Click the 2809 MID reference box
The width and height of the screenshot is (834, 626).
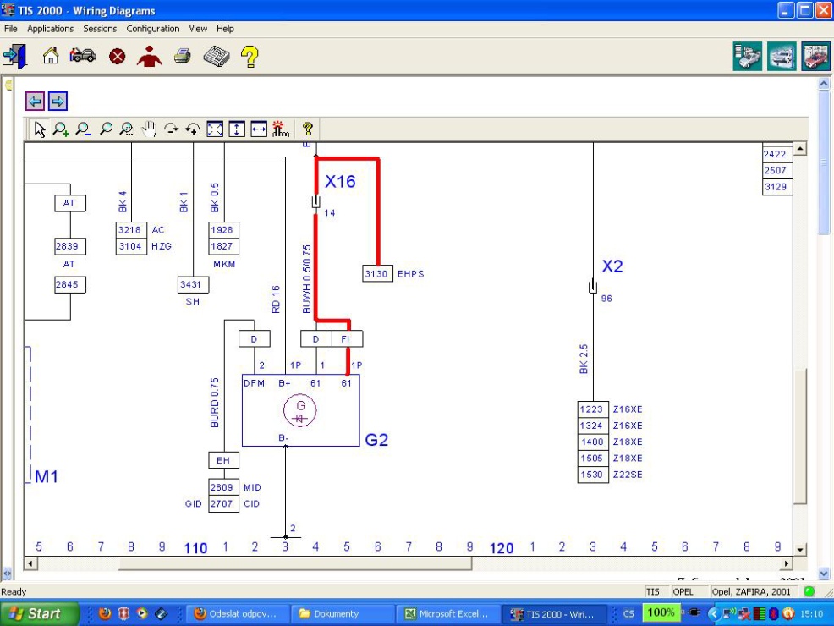pyautogui.click(x=224, y=488)
